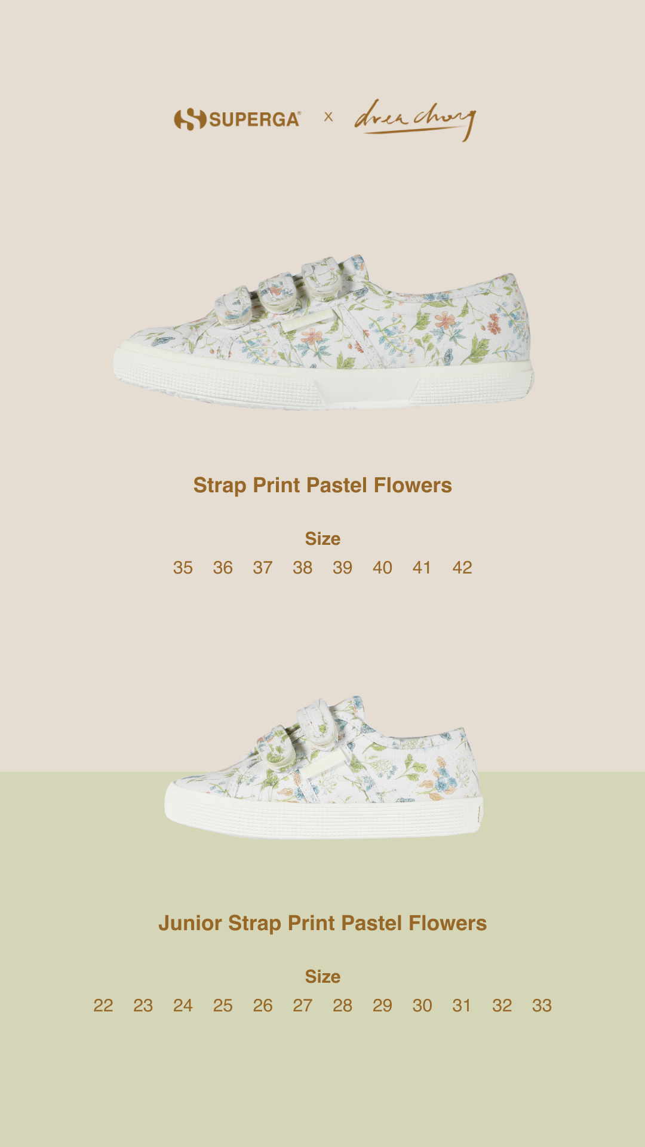Open Junior Strap Print Pastel Flowers title
645x1147 pixels.
pyautogui.click(x=322, y=923)
